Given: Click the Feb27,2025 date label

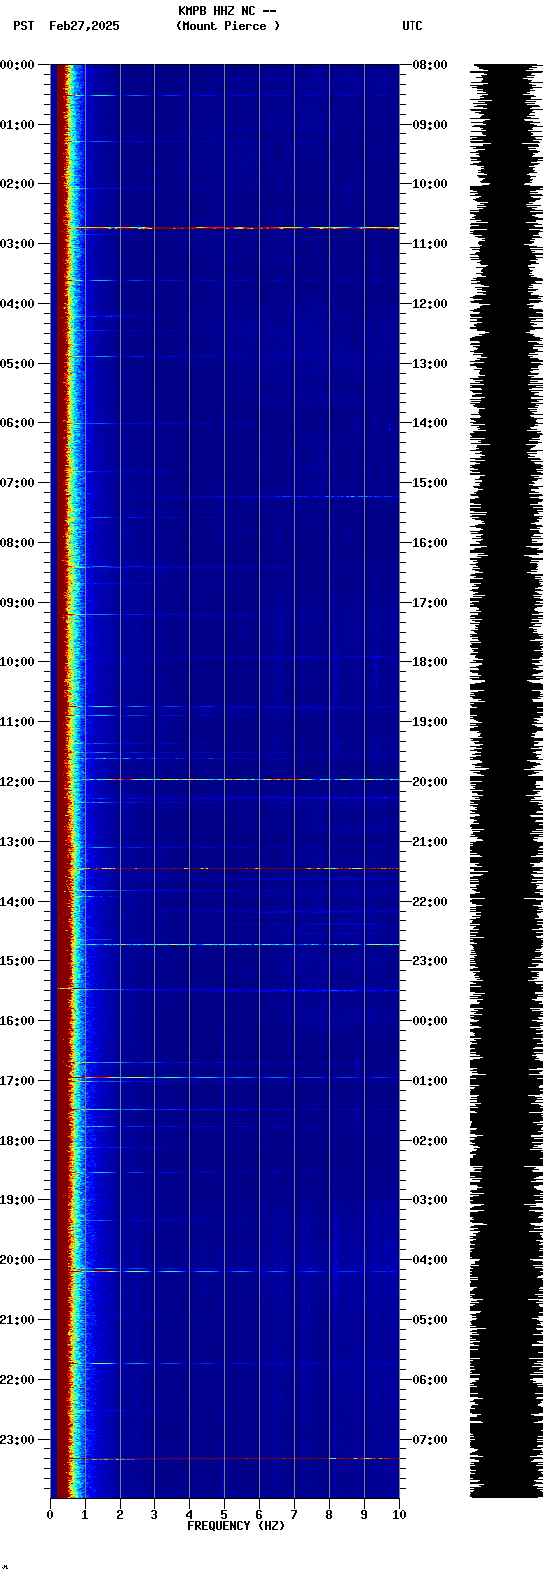Looking at the screenshot, I should click(84, 26).
